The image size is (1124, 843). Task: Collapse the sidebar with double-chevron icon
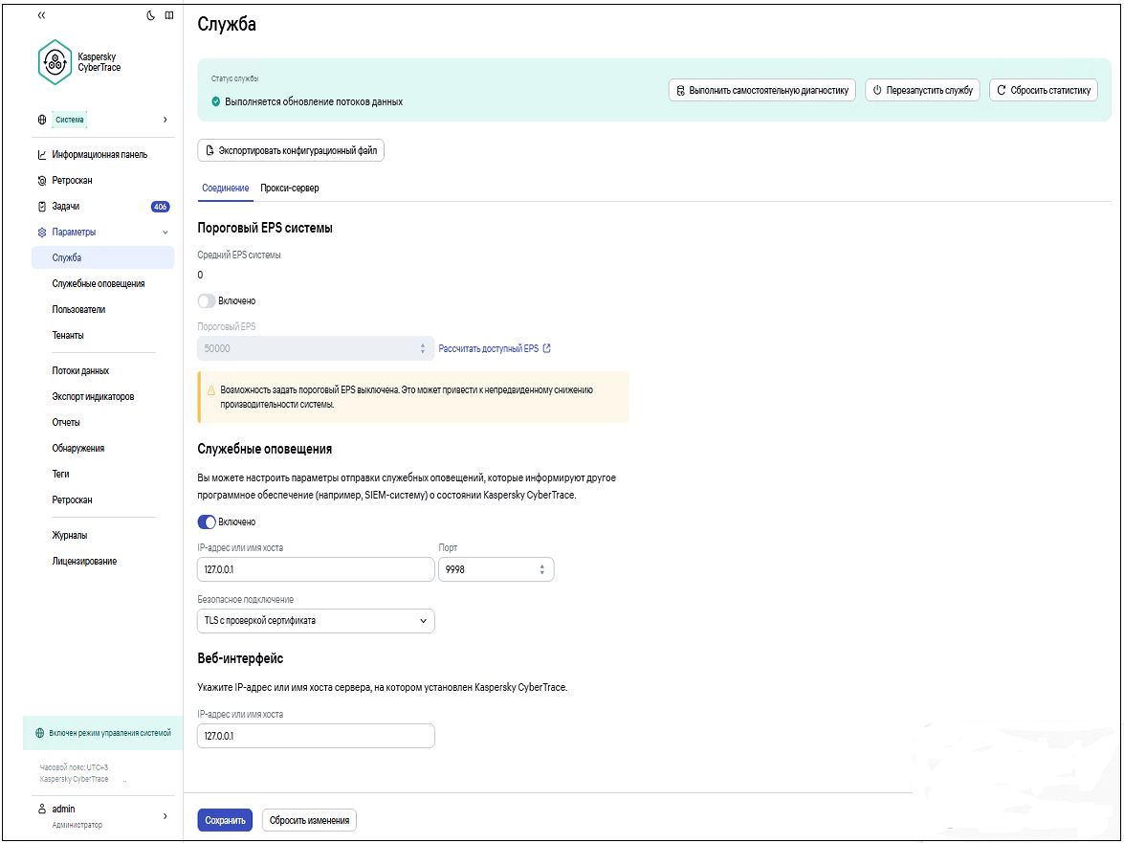(41, 15)
